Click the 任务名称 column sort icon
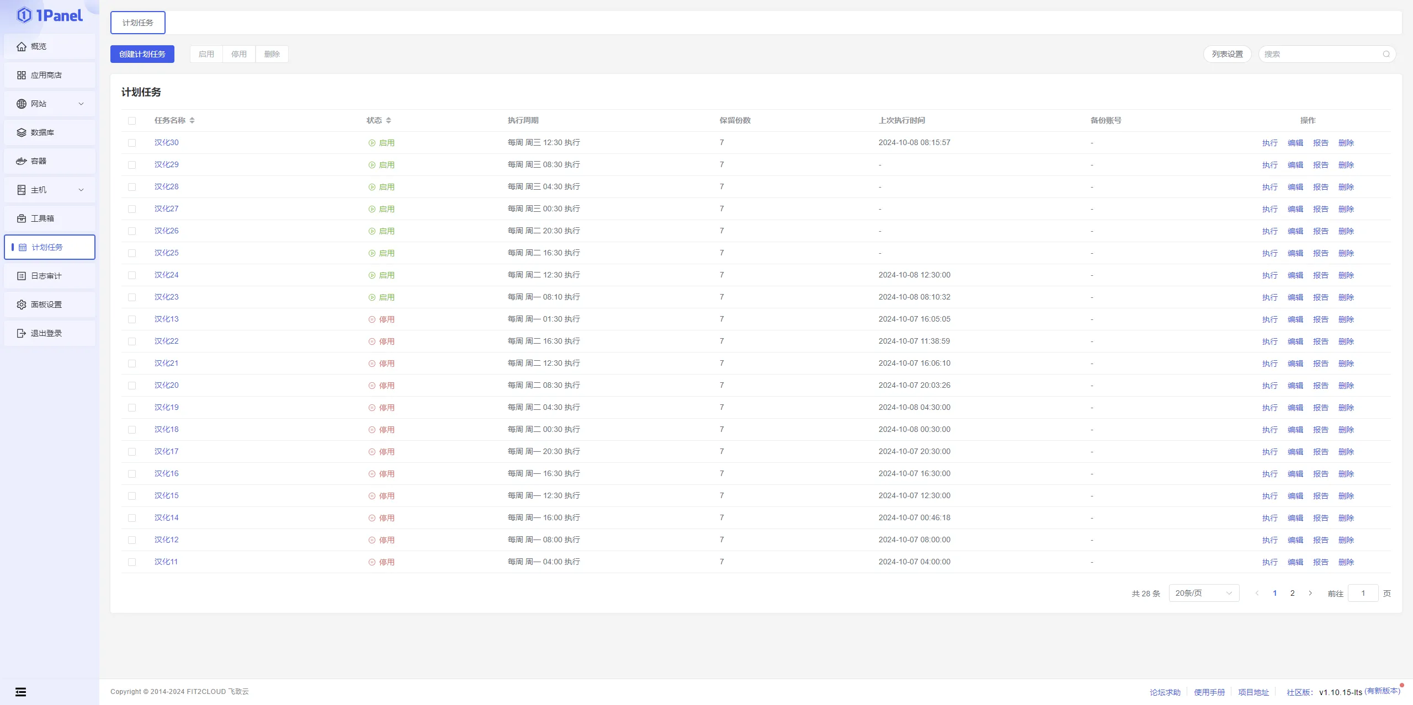The width and height of the screenshot is (1413, 705). (192, 120)
